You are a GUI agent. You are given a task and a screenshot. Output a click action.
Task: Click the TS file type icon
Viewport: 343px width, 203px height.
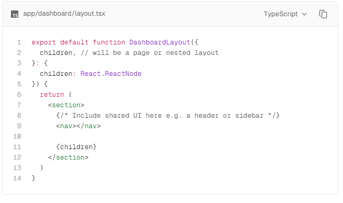15,14
